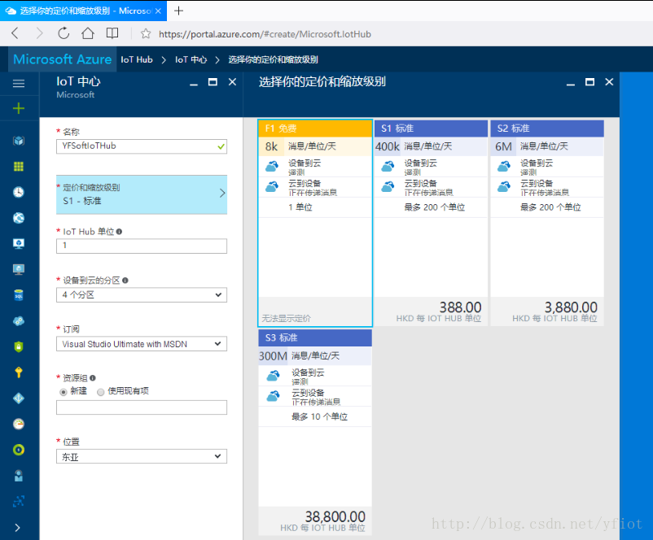Open the 位置 dropdown showing 东亚
653x540 pixels.
pyautogui.click(x=141, y=456)
